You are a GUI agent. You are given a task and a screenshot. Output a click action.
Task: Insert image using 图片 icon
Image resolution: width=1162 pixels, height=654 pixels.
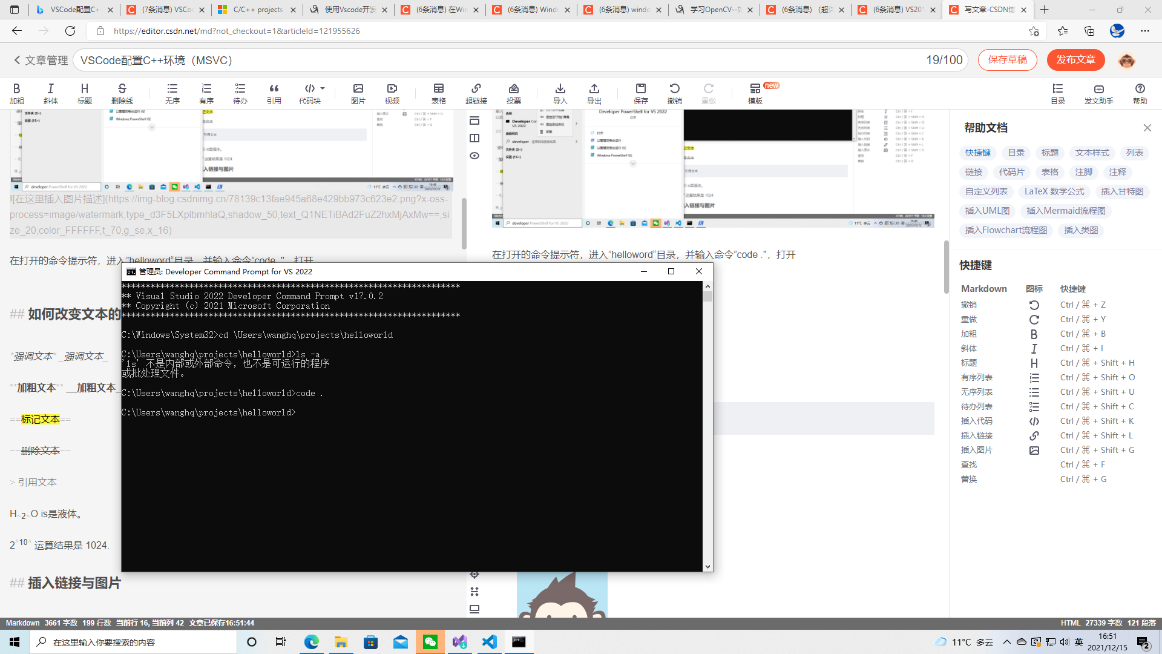pos(358,93)
